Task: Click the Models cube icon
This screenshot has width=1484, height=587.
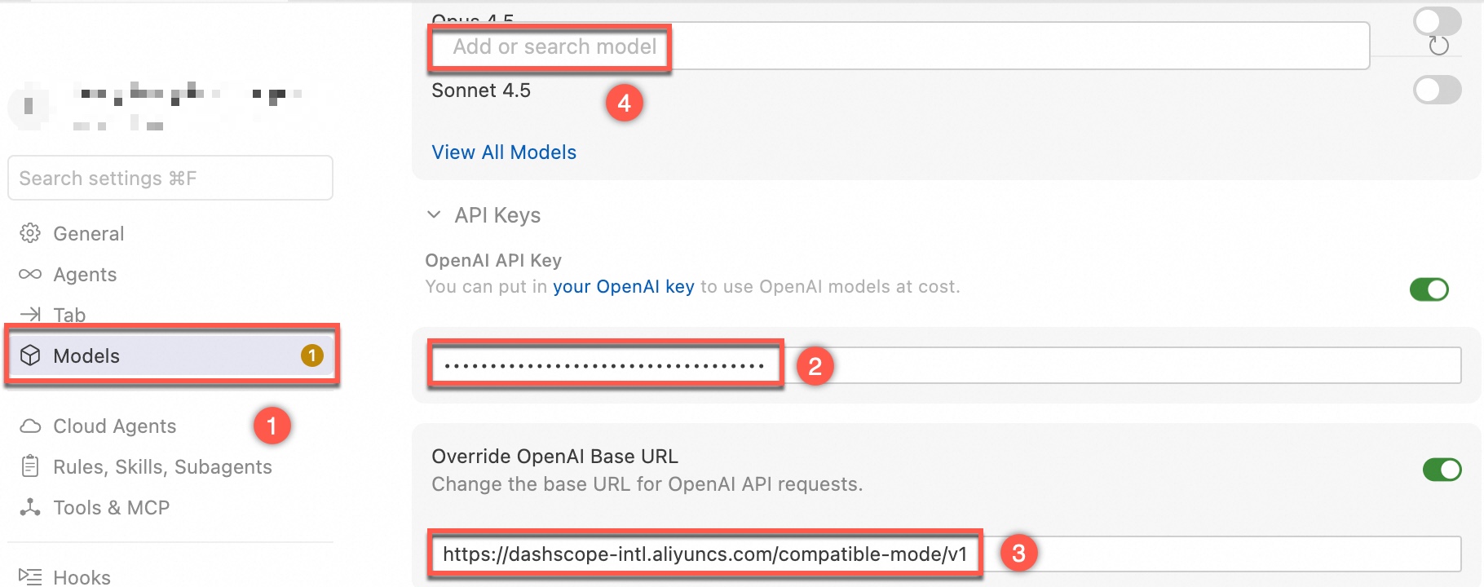Action: [30, 355]
